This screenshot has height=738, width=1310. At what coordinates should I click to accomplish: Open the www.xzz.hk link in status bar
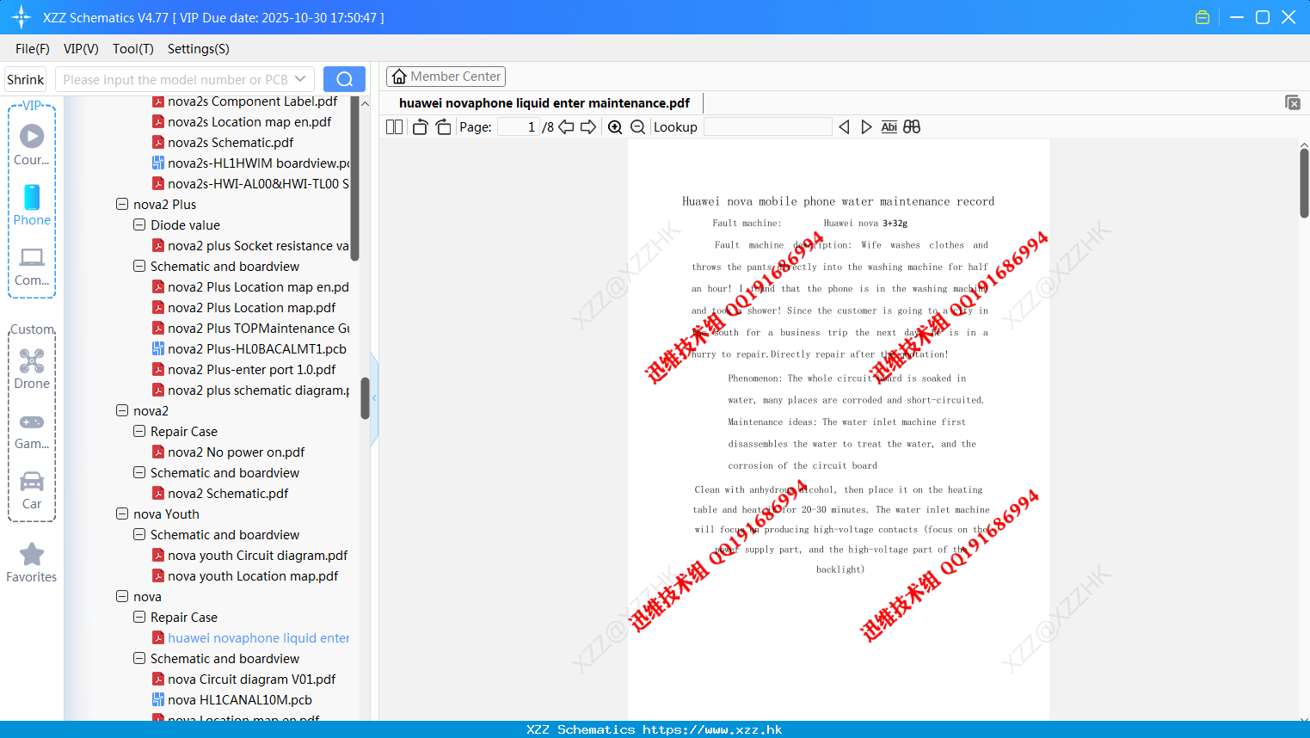712,729
